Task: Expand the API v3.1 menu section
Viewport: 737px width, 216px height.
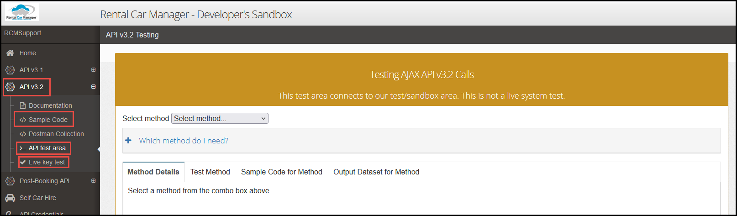Action: tap(94, 70)
